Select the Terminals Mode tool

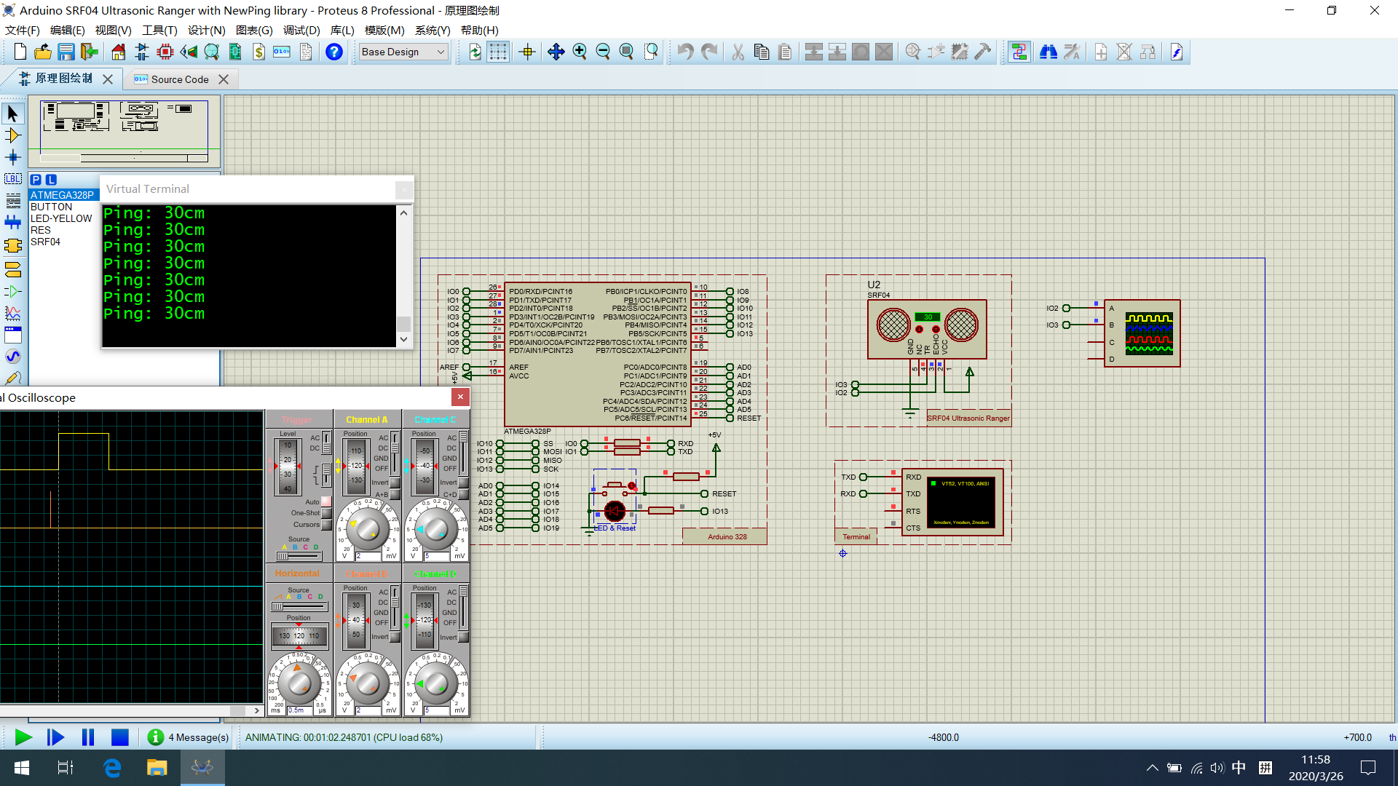click(x=12, y=269)
